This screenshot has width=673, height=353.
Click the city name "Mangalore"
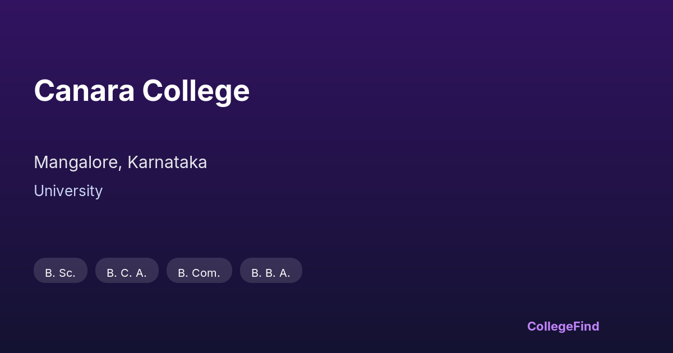pyautogui.click(x=76, y=162)
